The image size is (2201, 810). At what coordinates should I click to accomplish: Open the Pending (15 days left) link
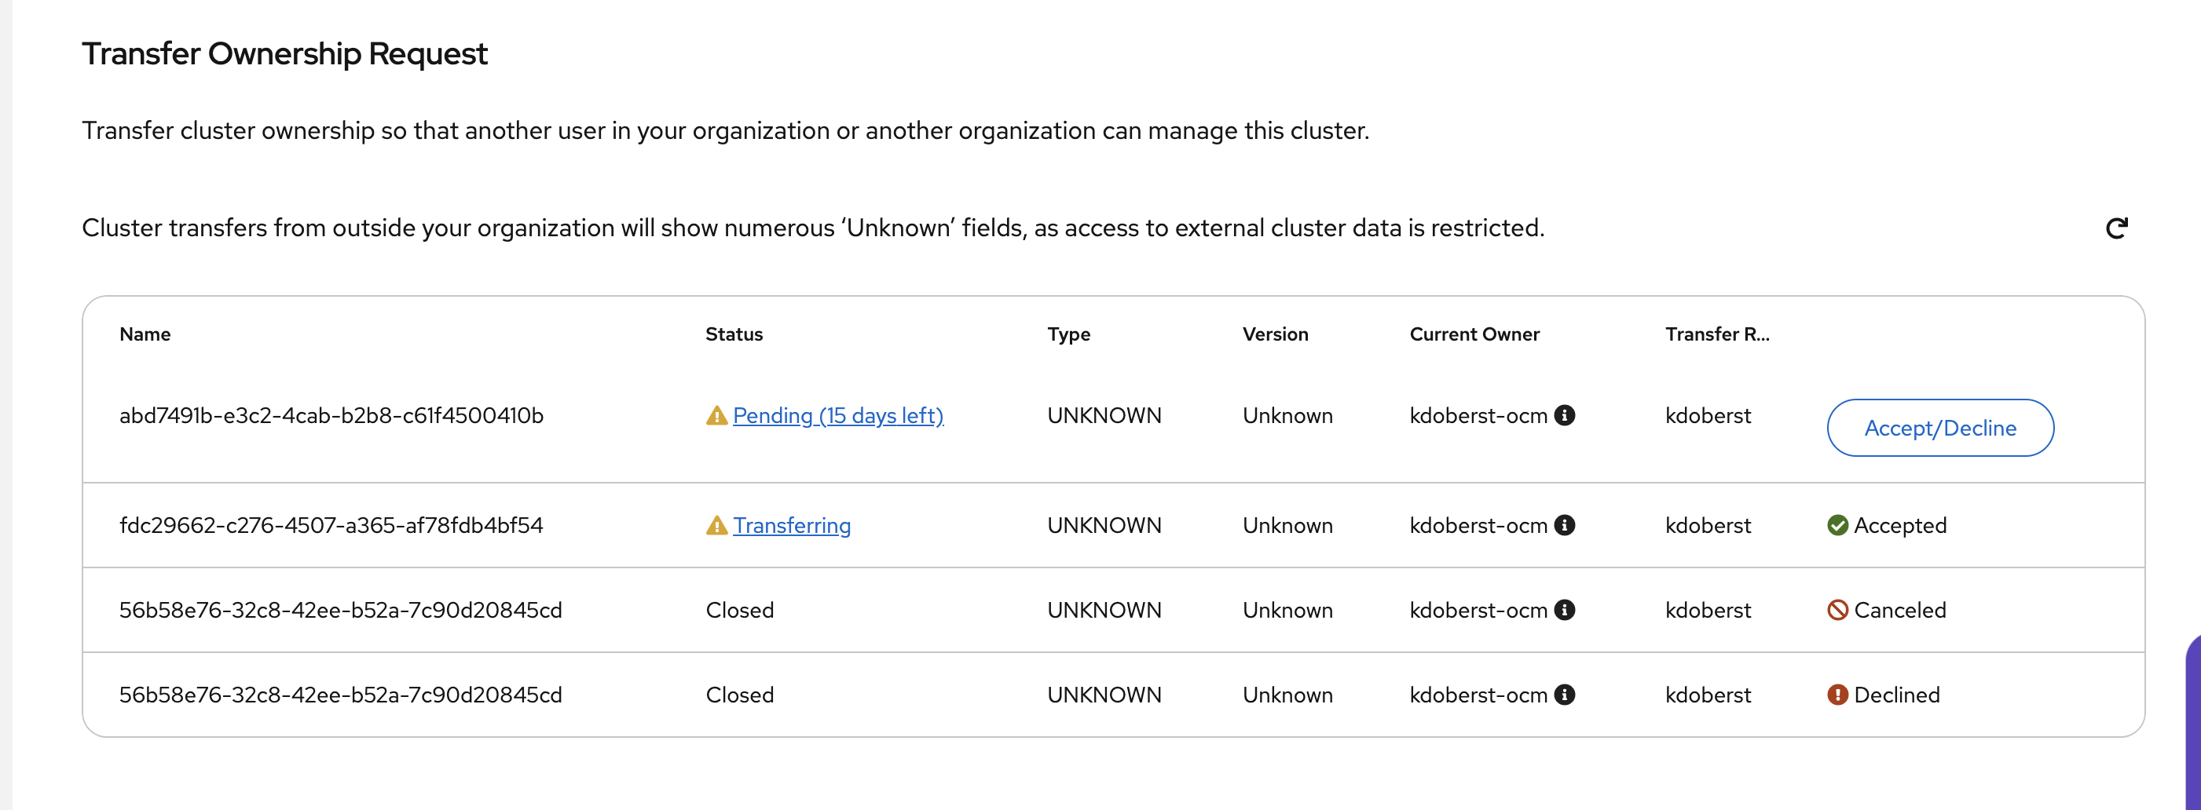point(837,416)
